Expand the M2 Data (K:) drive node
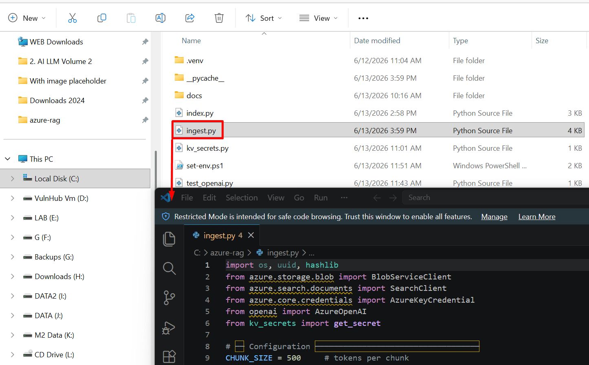 point(13,335)
